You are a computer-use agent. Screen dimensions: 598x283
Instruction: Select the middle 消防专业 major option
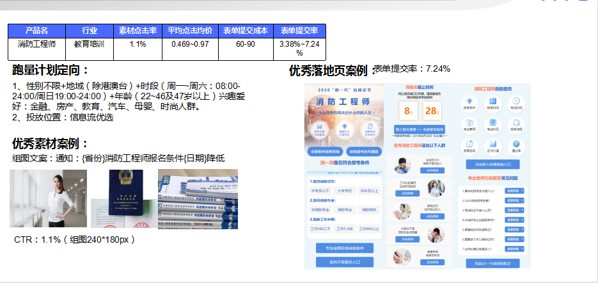pyautogui.click(x=344, y=209)
